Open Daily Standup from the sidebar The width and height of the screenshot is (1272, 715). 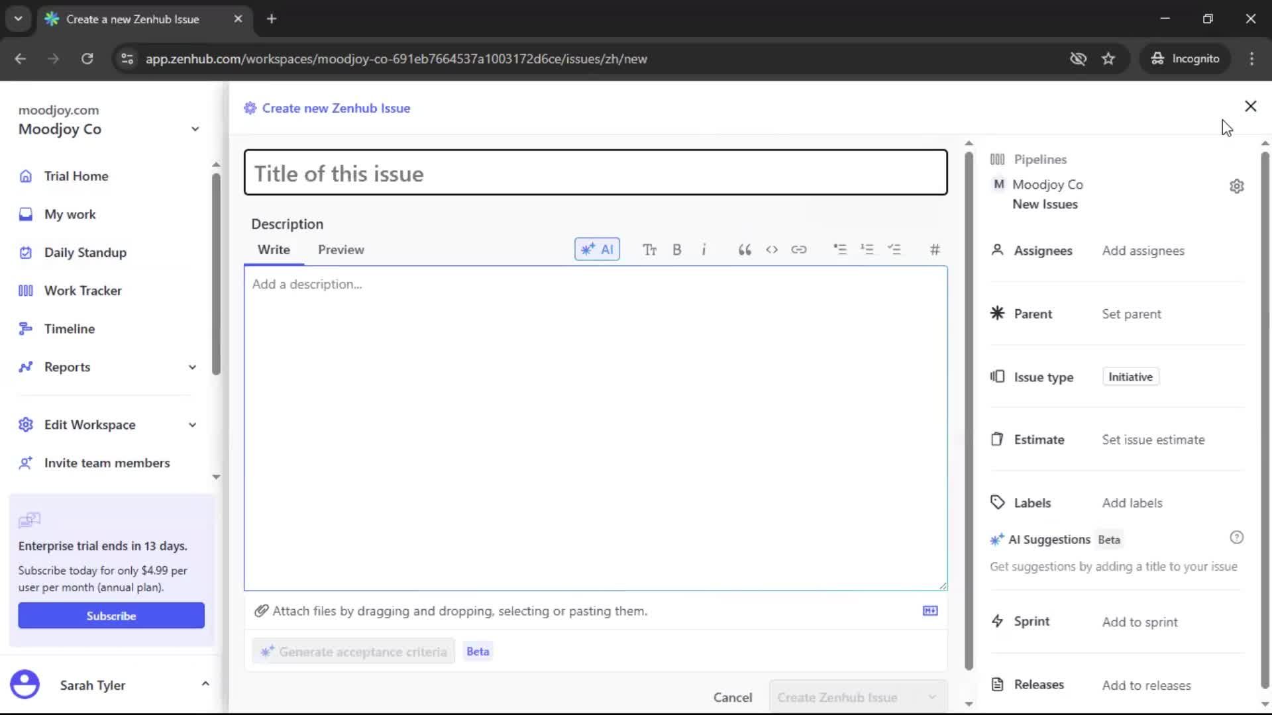[85, 252]
